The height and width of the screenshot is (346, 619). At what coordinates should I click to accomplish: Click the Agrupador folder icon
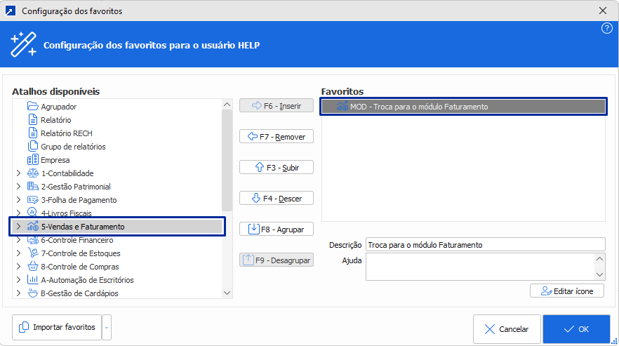[32, 107]
